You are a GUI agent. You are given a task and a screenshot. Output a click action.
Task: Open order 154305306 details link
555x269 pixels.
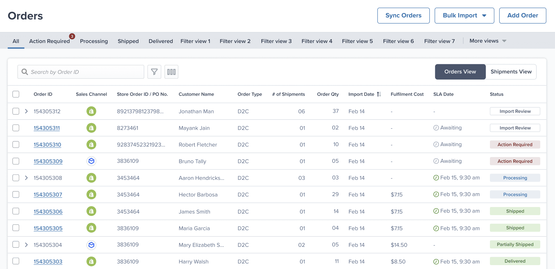click(x=48, y=211)
